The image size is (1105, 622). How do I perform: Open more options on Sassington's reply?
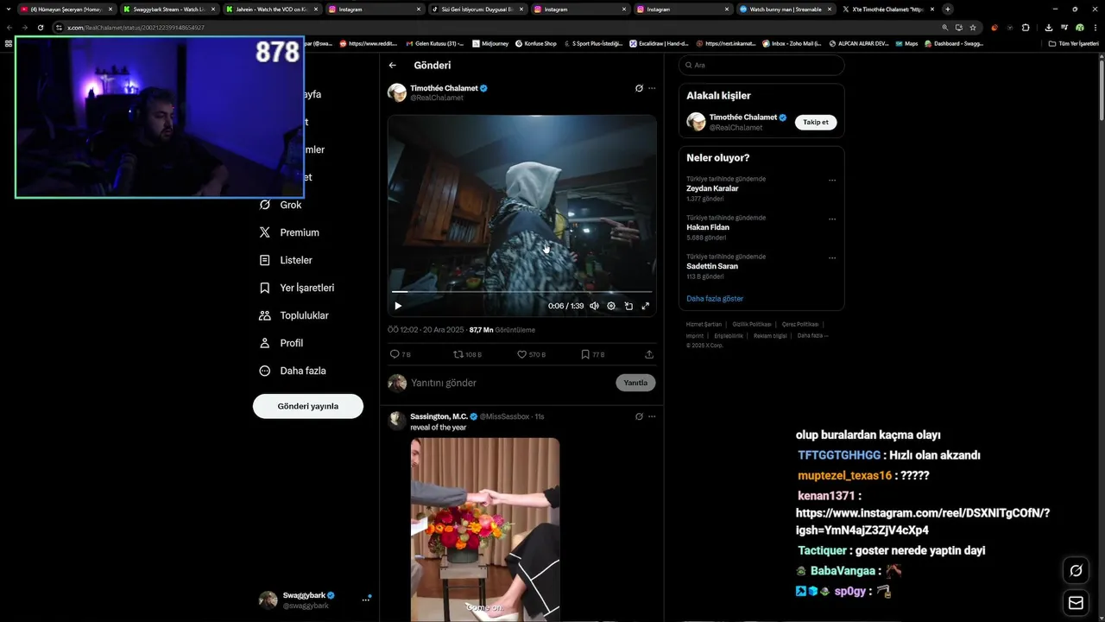point(652,416)
